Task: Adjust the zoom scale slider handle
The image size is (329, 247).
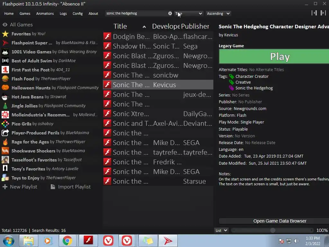Action: tap(272, 231)
